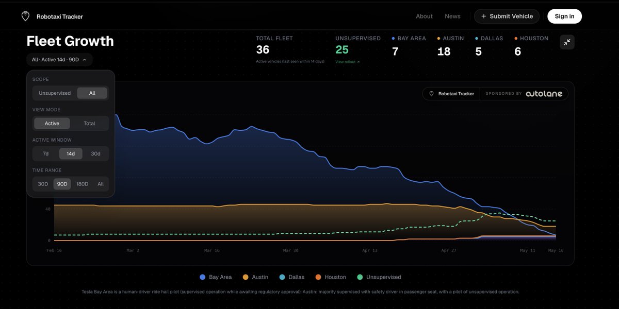The image size is (619, 309).
Task: Toggle the Unsupervised legend series
Action: [378, 277]
